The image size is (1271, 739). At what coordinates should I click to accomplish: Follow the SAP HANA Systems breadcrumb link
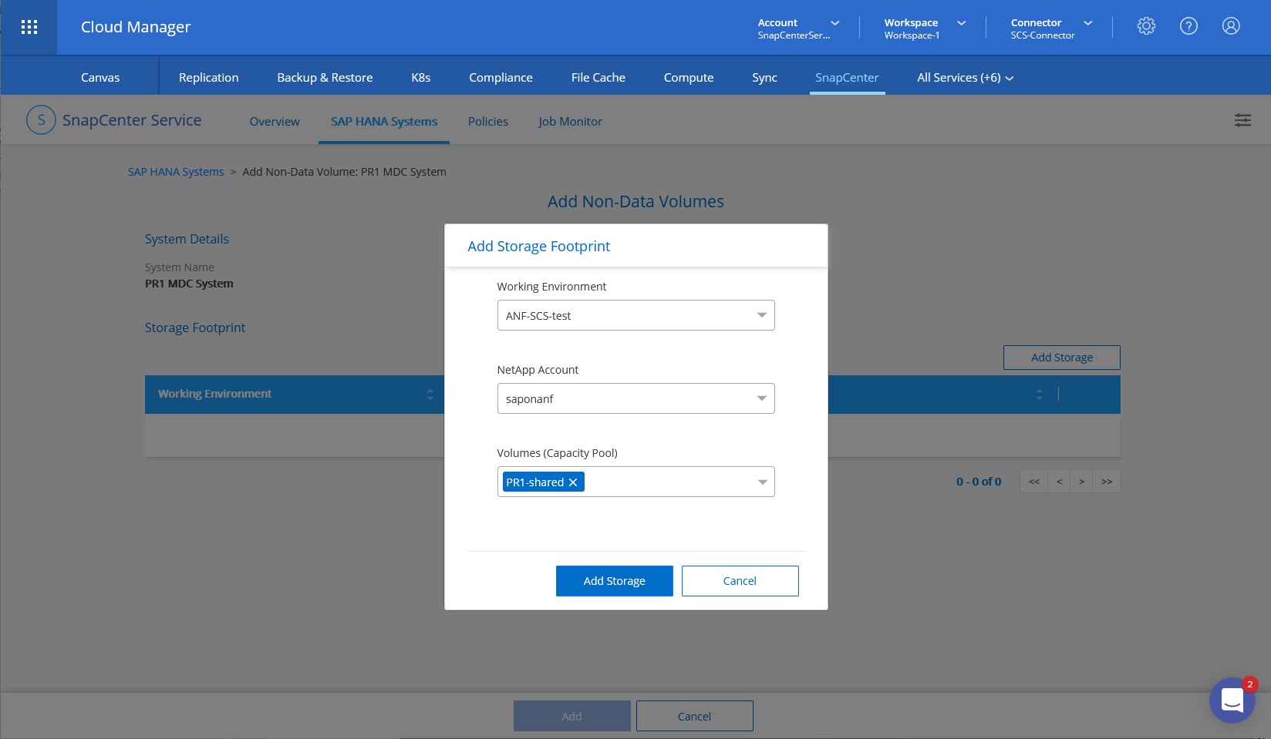click(176, 172)
